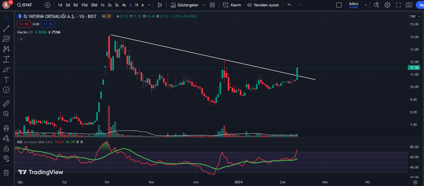Screen dimensions: 424x186
Task: Expand the timeframe interval dropdown
Action: pyautogui.click(x=149, y=5)
